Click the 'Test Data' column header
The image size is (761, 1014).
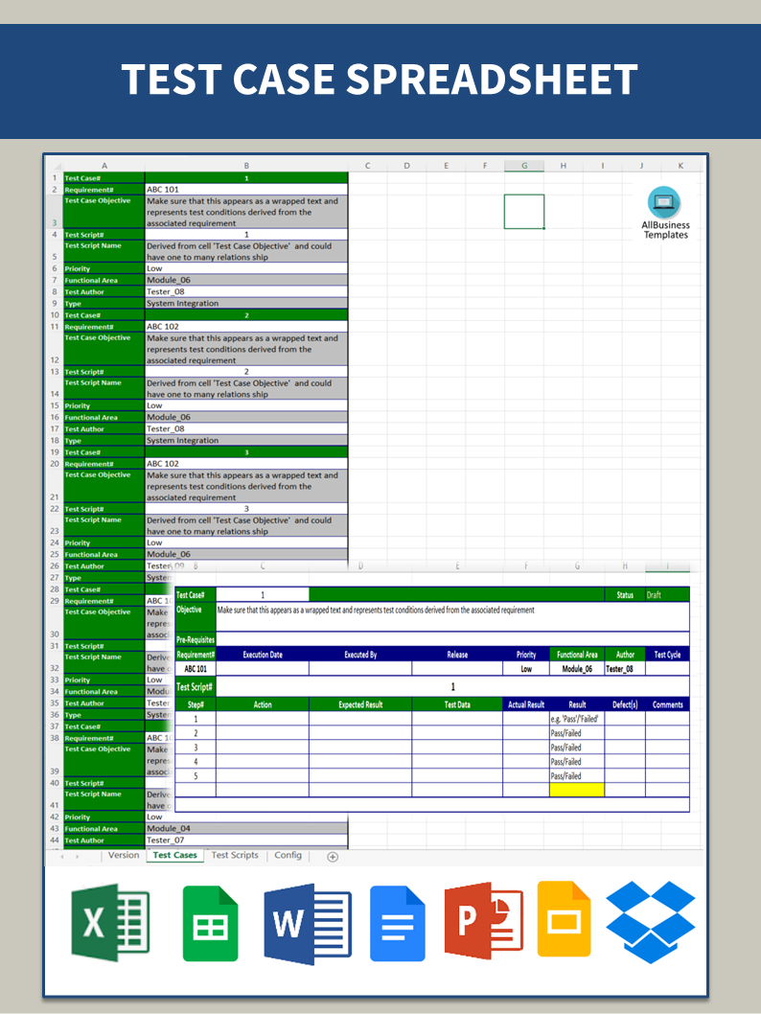point(457,704)
